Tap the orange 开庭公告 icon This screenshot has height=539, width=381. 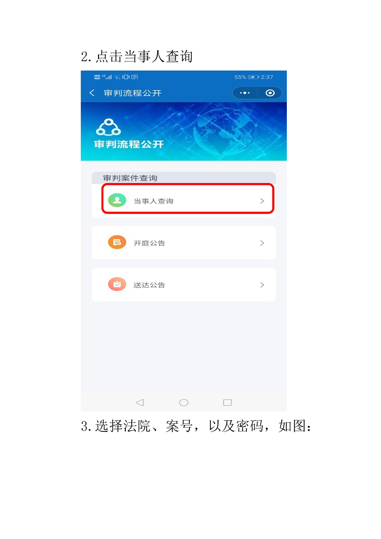(117, 243)
